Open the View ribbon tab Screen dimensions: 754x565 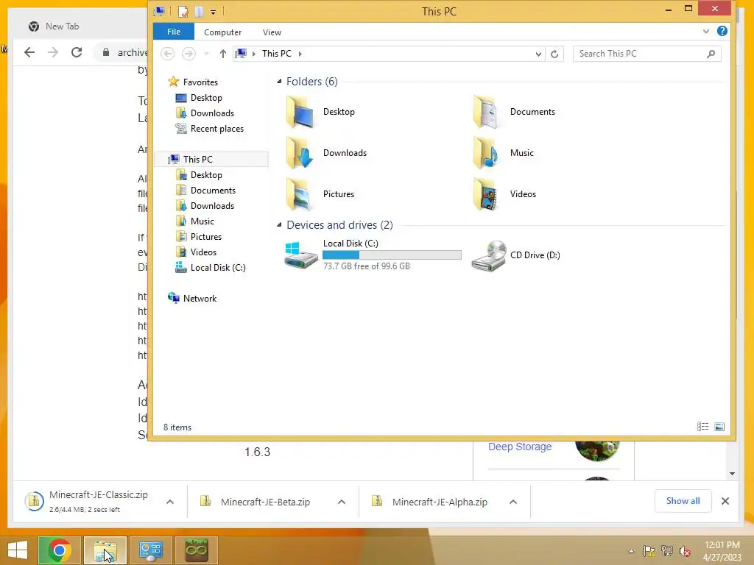(x=272, y=32)
